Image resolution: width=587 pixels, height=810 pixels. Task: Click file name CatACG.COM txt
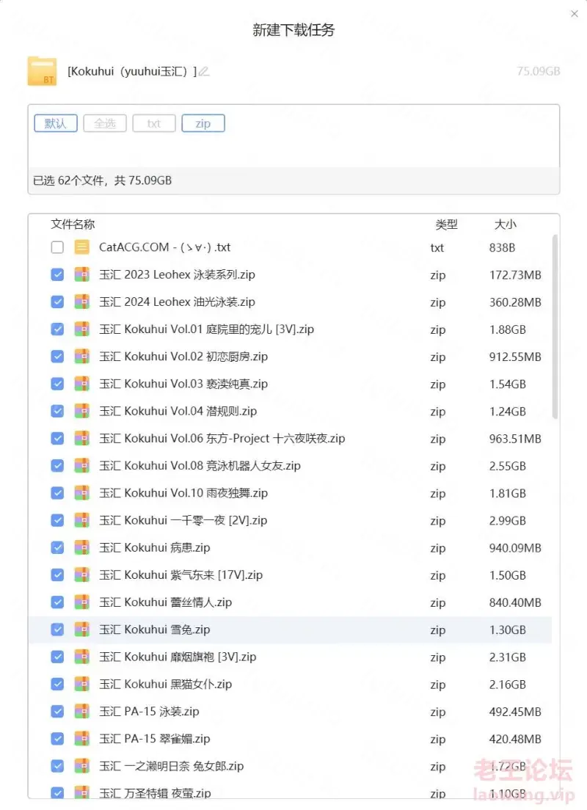(165, 247)
